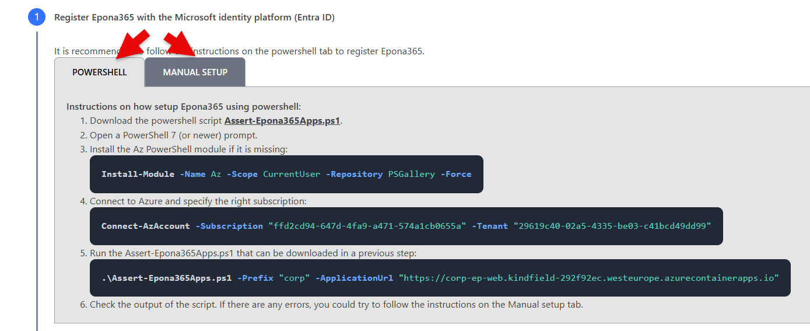Download the Assert-Epona365Apps.ps1 script link

pos(282,121)
